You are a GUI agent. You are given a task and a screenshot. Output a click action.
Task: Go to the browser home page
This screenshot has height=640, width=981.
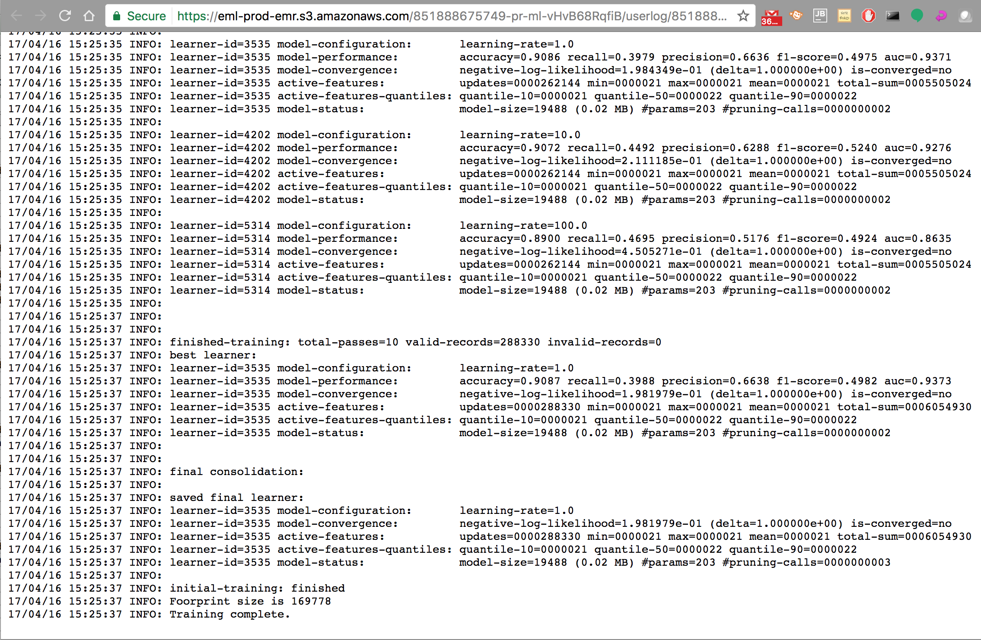89,16
